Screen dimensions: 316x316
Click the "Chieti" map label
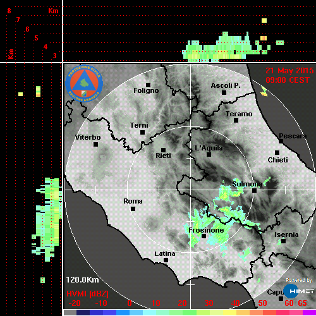pyautogui.click(x=278, y=160)
